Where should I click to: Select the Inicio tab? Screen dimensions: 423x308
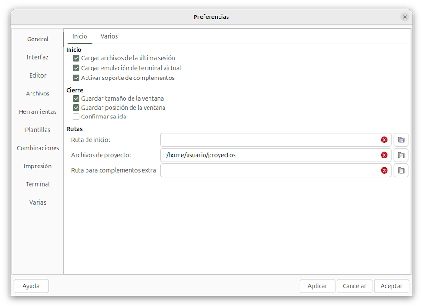(x=79, y=36)
